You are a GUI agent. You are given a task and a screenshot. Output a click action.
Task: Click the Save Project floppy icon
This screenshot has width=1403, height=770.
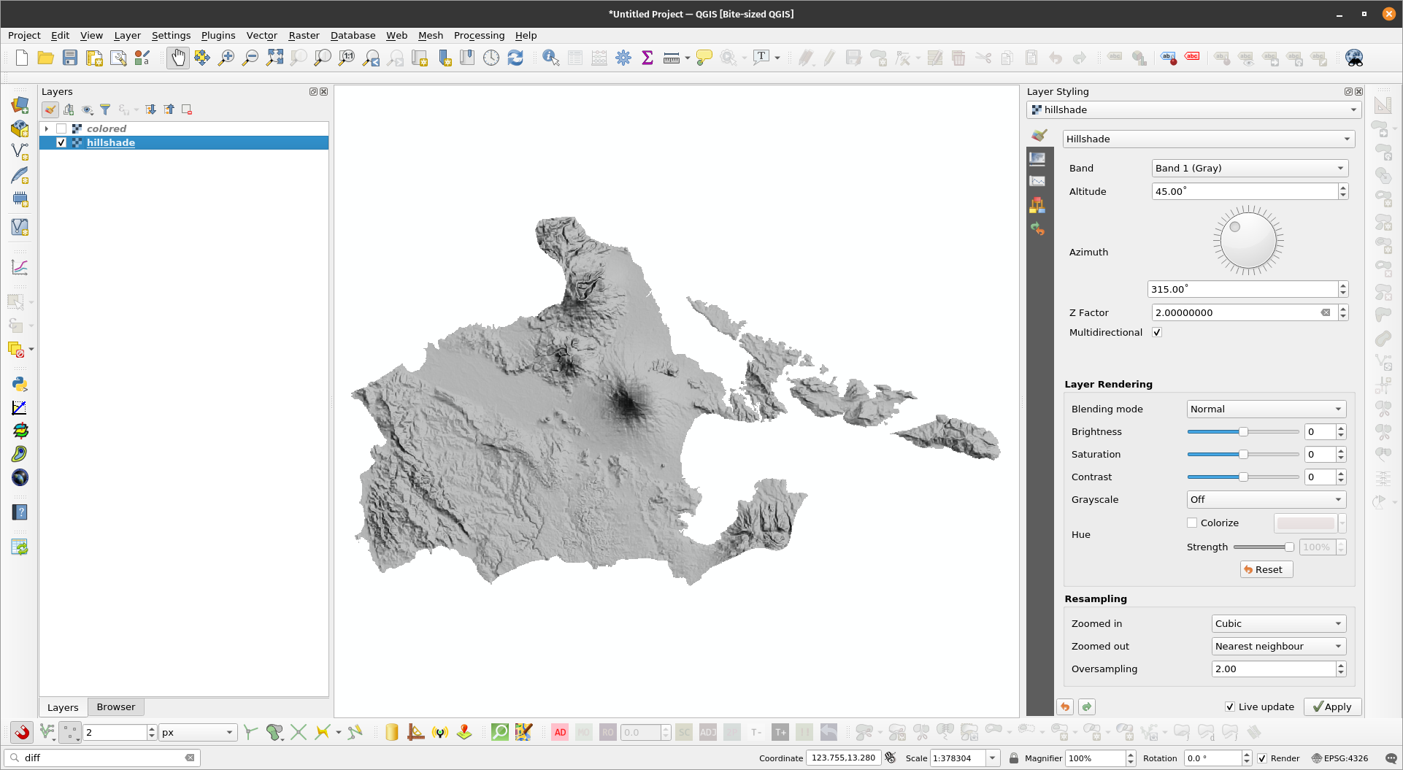click(70, 58)
